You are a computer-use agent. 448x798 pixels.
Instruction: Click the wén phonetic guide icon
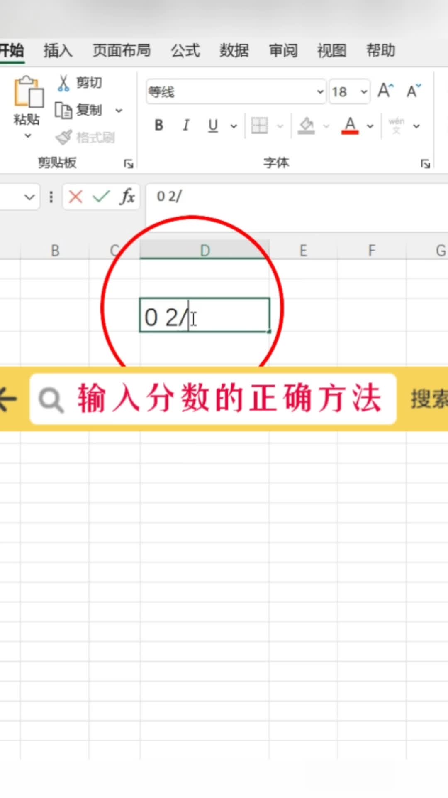397,126
